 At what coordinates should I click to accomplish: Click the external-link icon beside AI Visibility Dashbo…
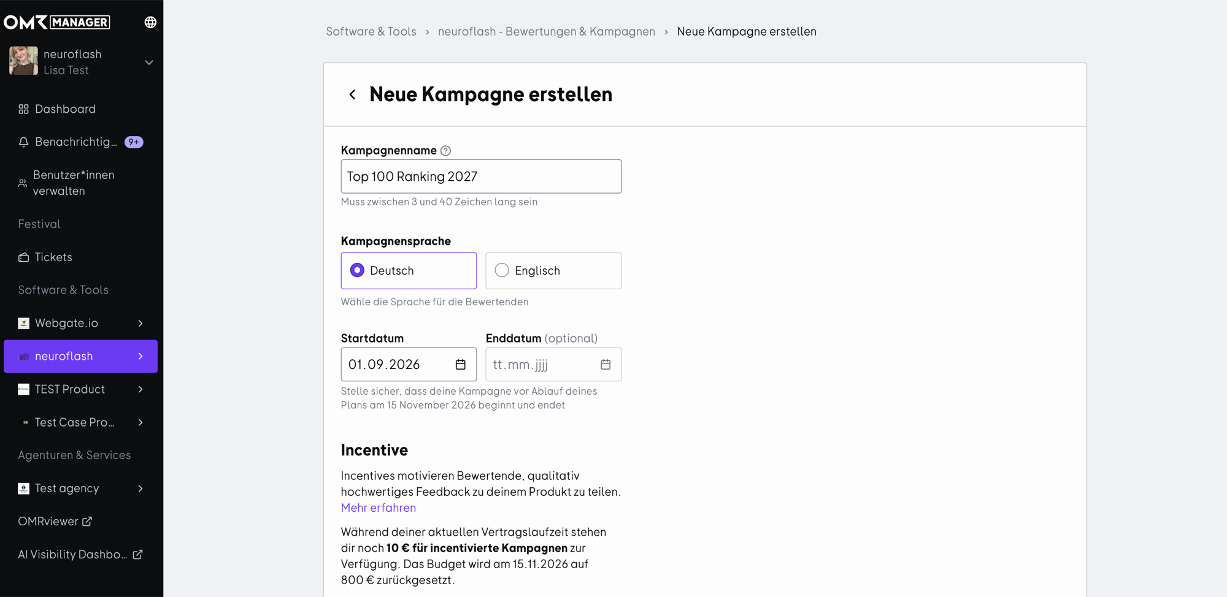tap(137, 554)
